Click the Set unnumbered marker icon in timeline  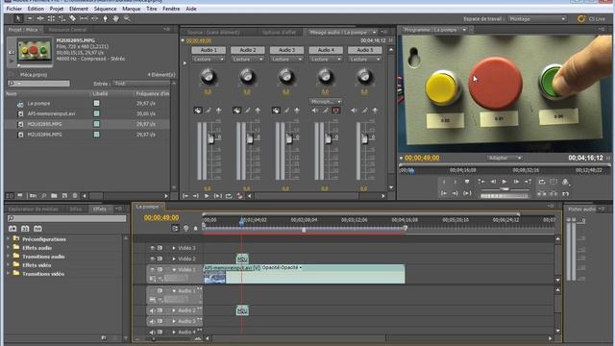click(x=195, y=229)
